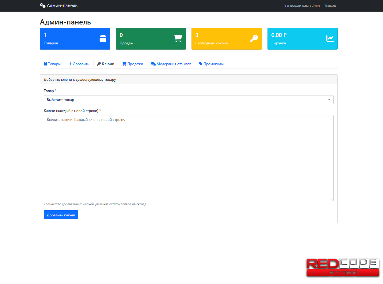Click the chevron arrow of the product selector

pyautogui.click(x=329, y=100)
